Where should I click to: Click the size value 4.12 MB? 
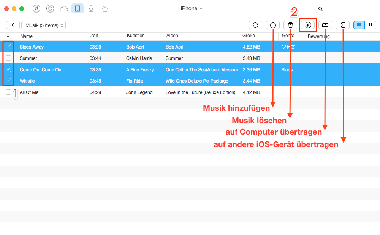[252, 92]
